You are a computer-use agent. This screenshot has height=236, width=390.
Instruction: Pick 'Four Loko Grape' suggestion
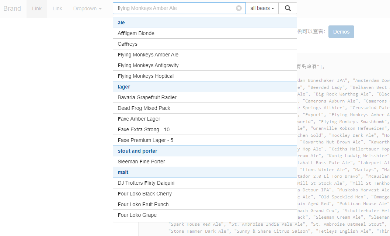pos(205,215)
